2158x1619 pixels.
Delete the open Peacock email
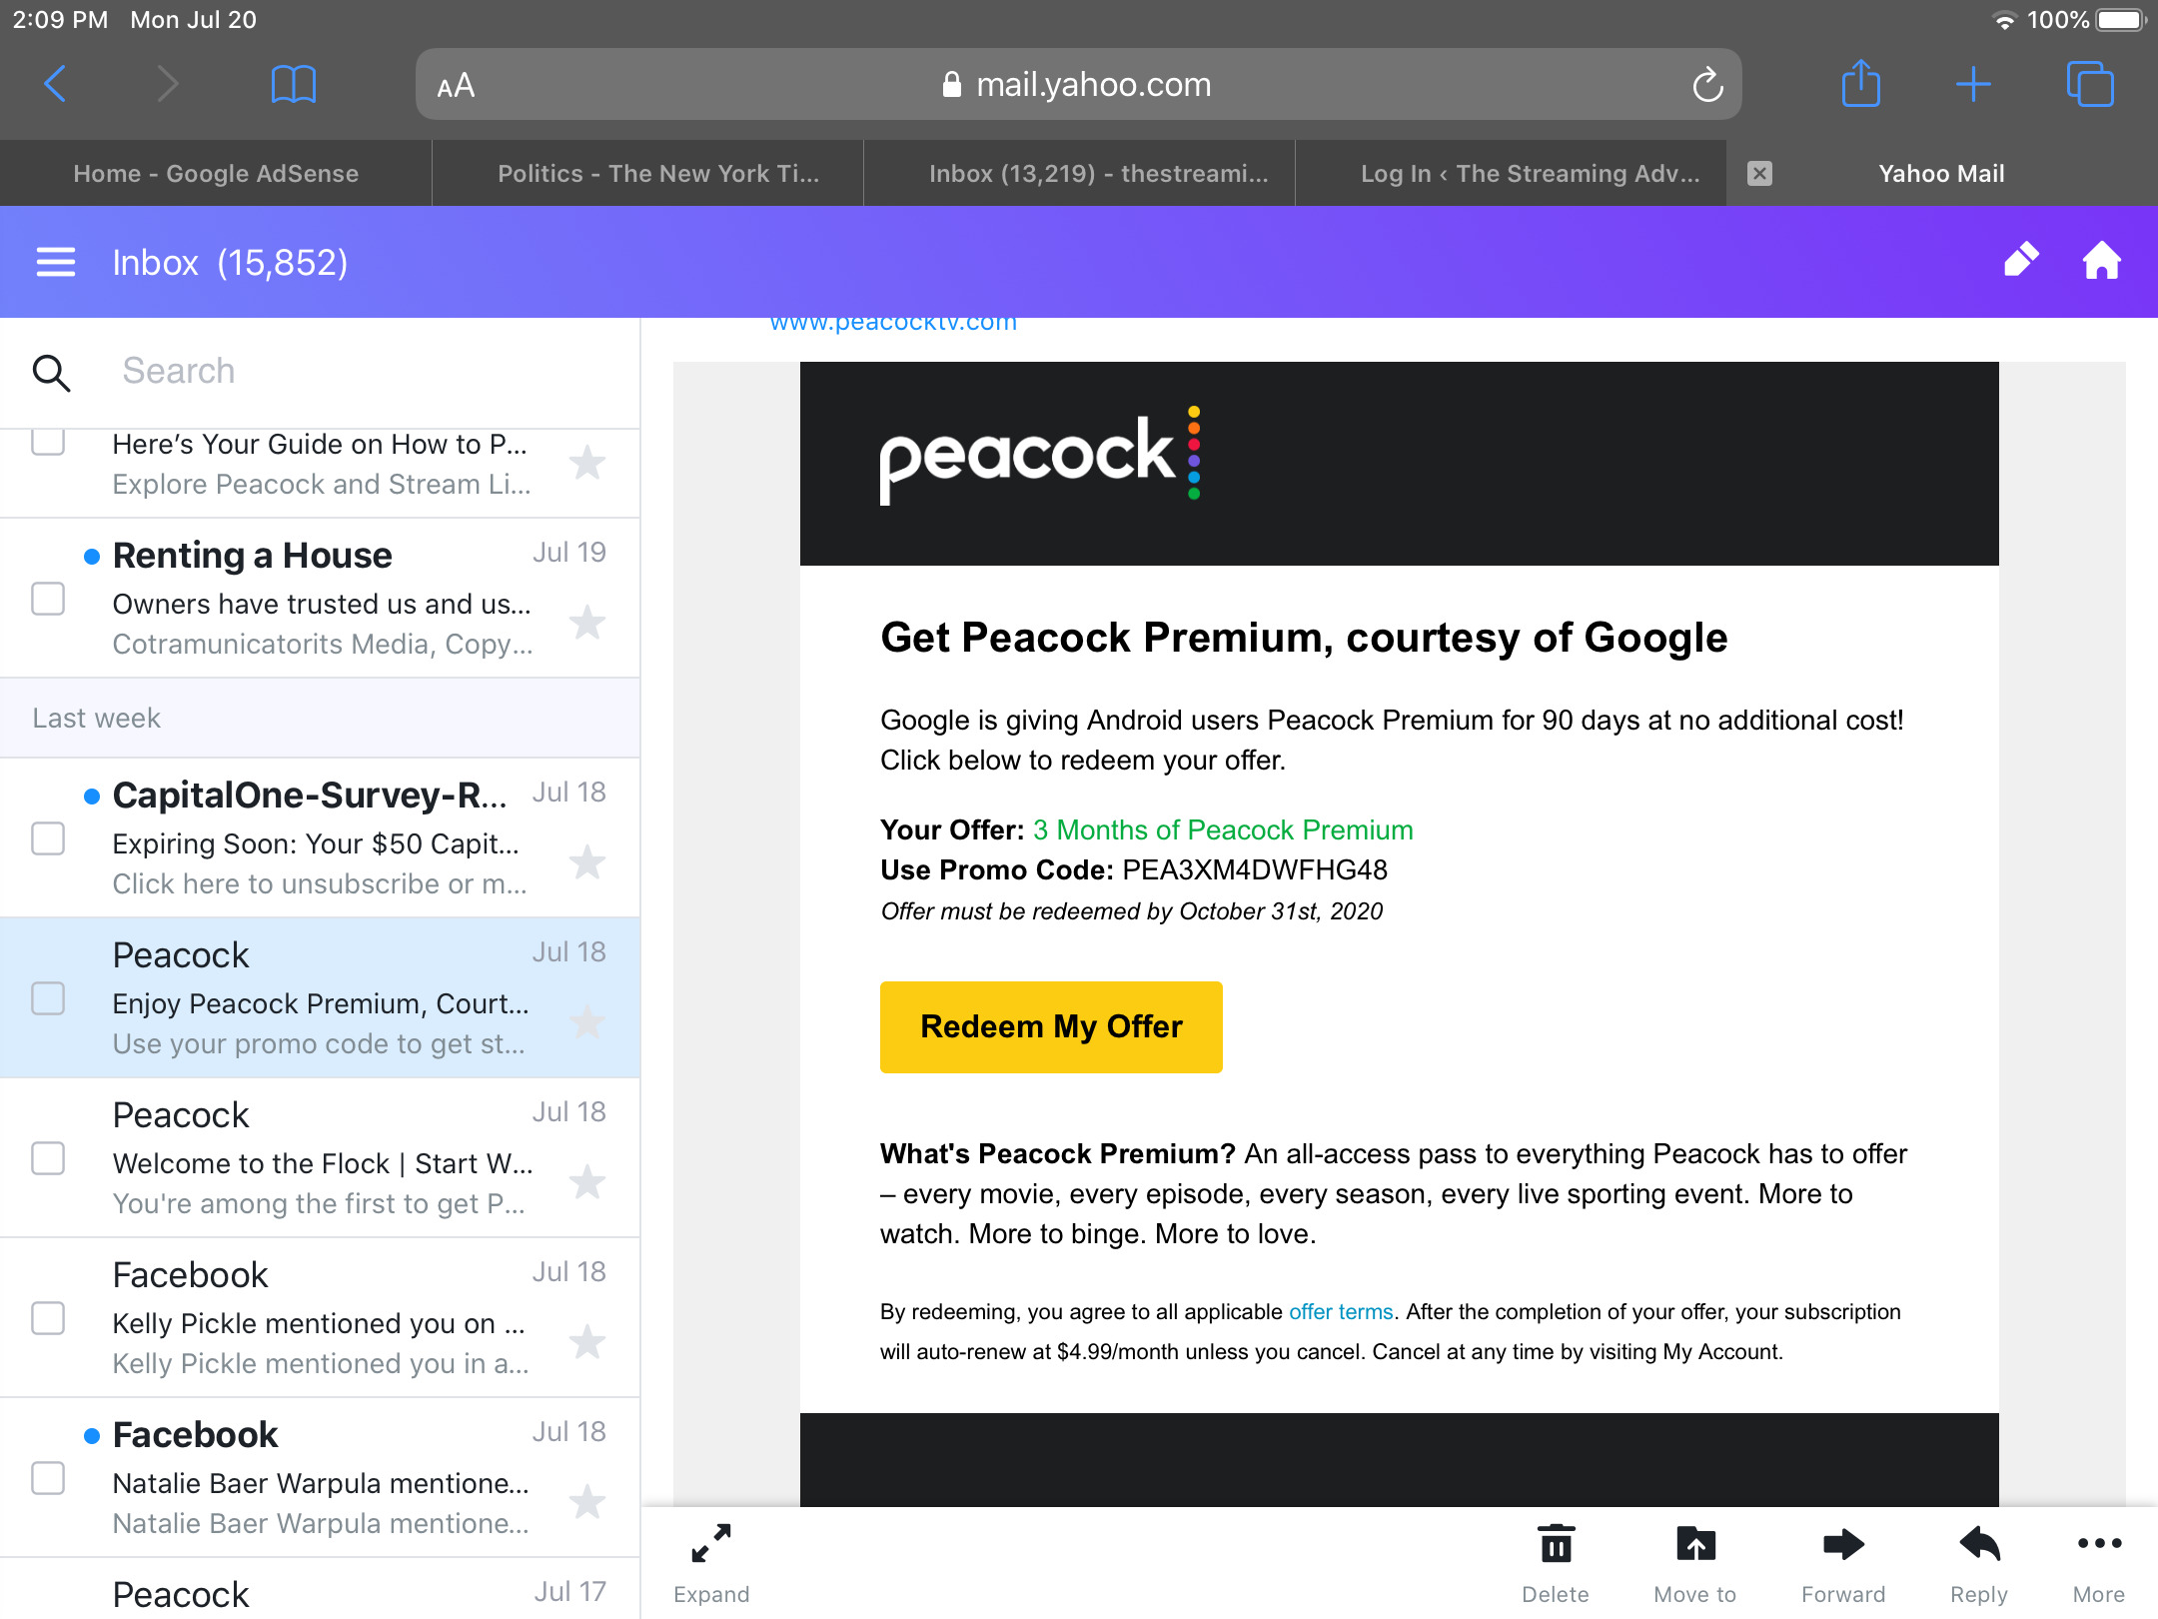(1556, 1564)
